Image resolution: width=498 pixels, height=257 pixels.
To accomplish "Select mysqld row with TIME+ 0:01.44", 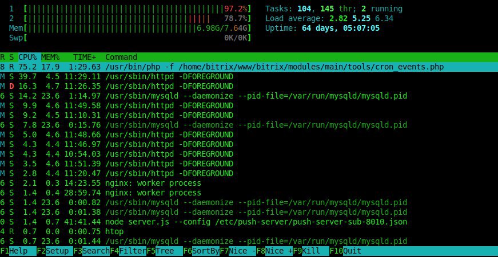I will click(249, 241).
